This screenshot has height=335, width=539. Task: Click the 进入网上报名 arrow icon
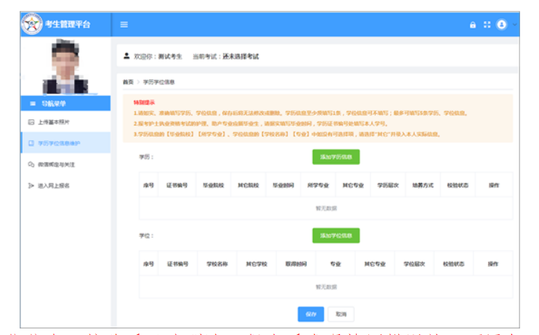click(31, 186)
